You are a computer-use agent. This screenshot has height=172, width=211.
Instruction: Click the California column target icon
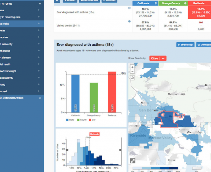point(156,3)
